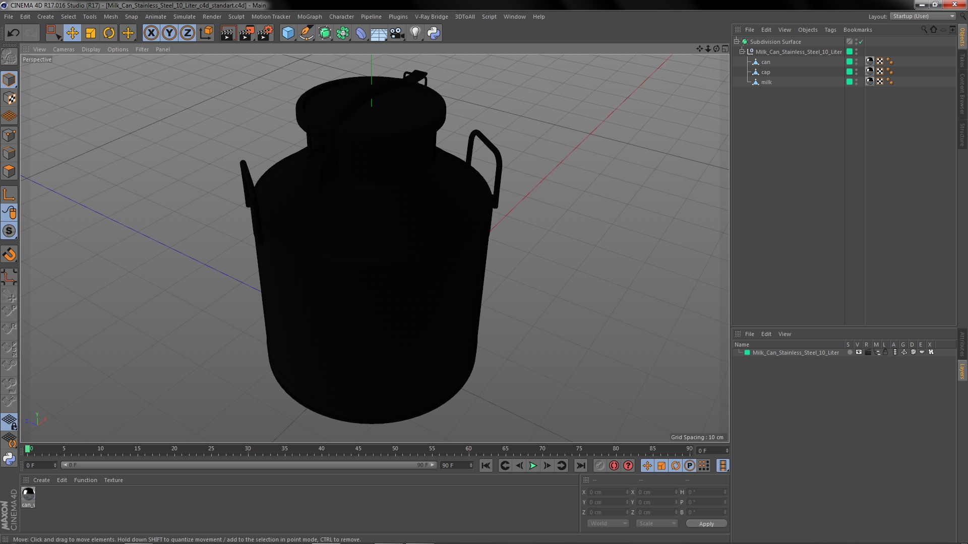The height and width of the screenshot is (544, 968).
Task: Select the Scale tool in top toolbar
Action: pyautogui.click(x=91, y=33)
